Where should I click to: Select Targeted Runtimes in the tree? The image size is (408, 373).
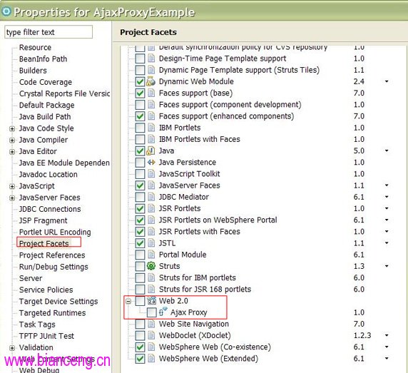[x=52, y=312]
